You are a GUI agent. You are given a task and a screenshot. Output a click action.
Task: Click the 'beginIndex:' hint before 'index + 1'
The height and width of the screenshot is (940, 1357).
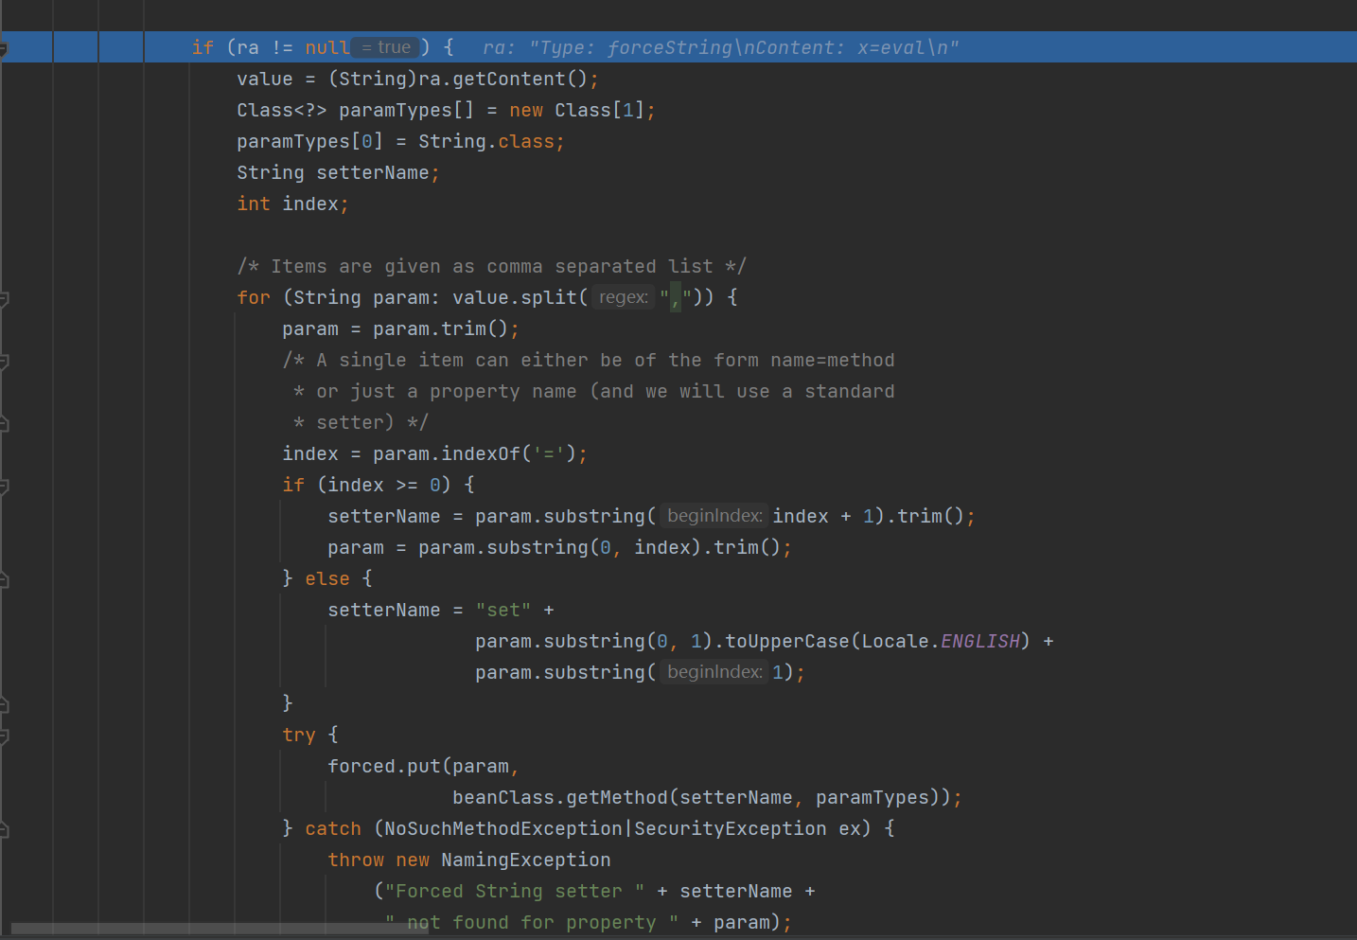[x=714, y=516]
